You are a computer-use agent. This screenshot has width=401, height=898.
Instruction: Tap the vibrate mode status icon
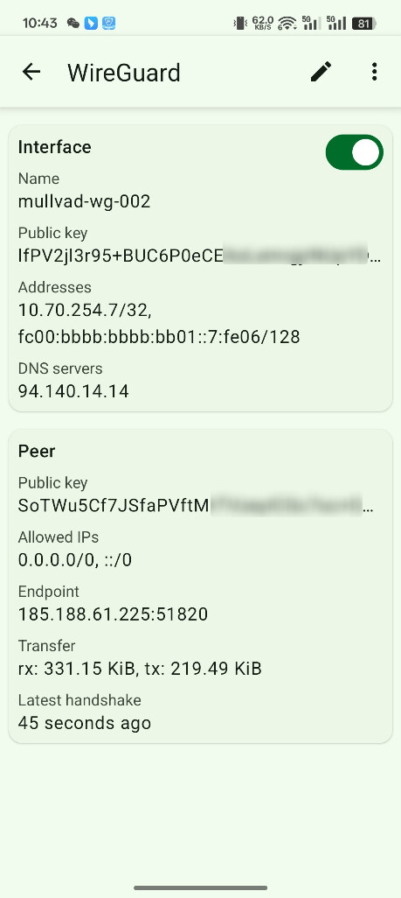point(239,24)
